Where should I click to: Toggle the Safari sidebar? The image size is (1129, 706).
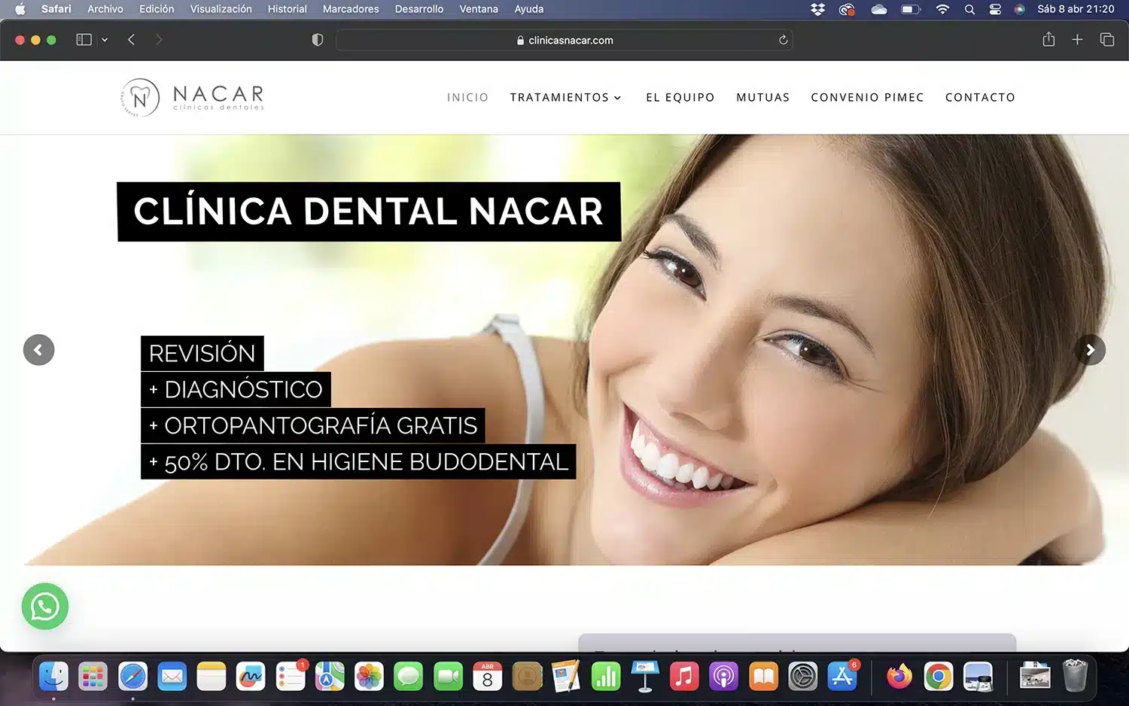tap(84, 40)
